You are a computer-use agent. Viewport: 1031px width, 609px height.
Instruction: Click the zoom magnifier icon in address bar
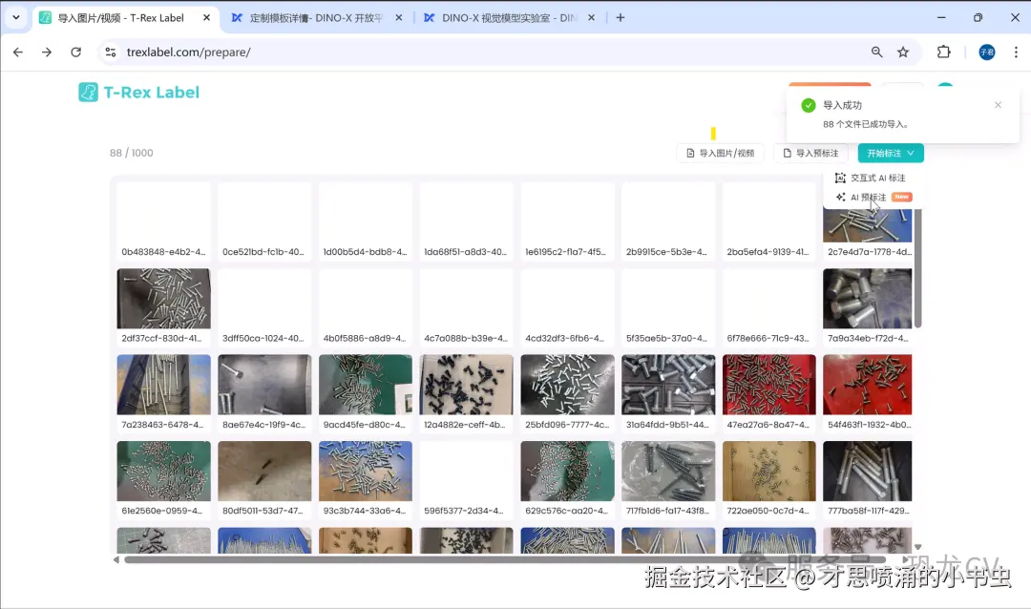(x=876, y=52)
